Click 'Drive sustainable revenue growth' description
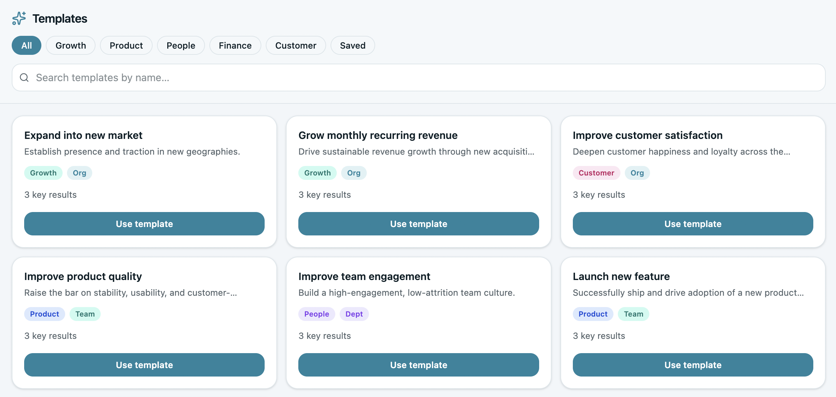This screenshot has height=397, width=836. click(x=416, y=151)
